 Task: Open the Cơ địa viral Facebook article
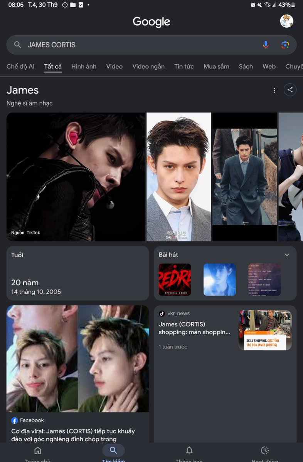[73, 435]
